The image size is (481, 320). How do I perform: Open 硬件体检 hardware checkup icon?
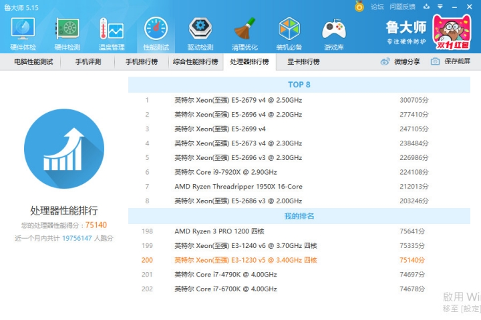point(23,34)
